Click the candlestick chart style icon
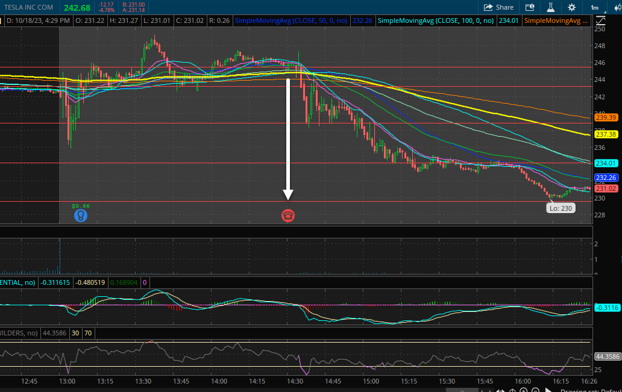The width and height of the screenshot is (622, 392). pos(617,8)
